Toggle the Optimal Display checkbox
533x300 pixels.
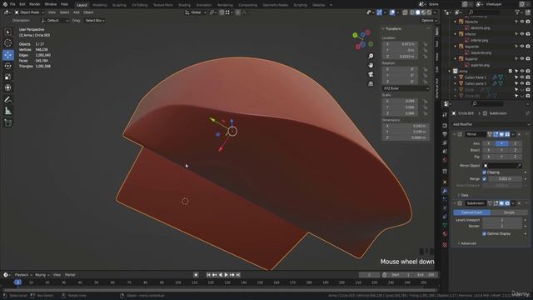[485, 233]
